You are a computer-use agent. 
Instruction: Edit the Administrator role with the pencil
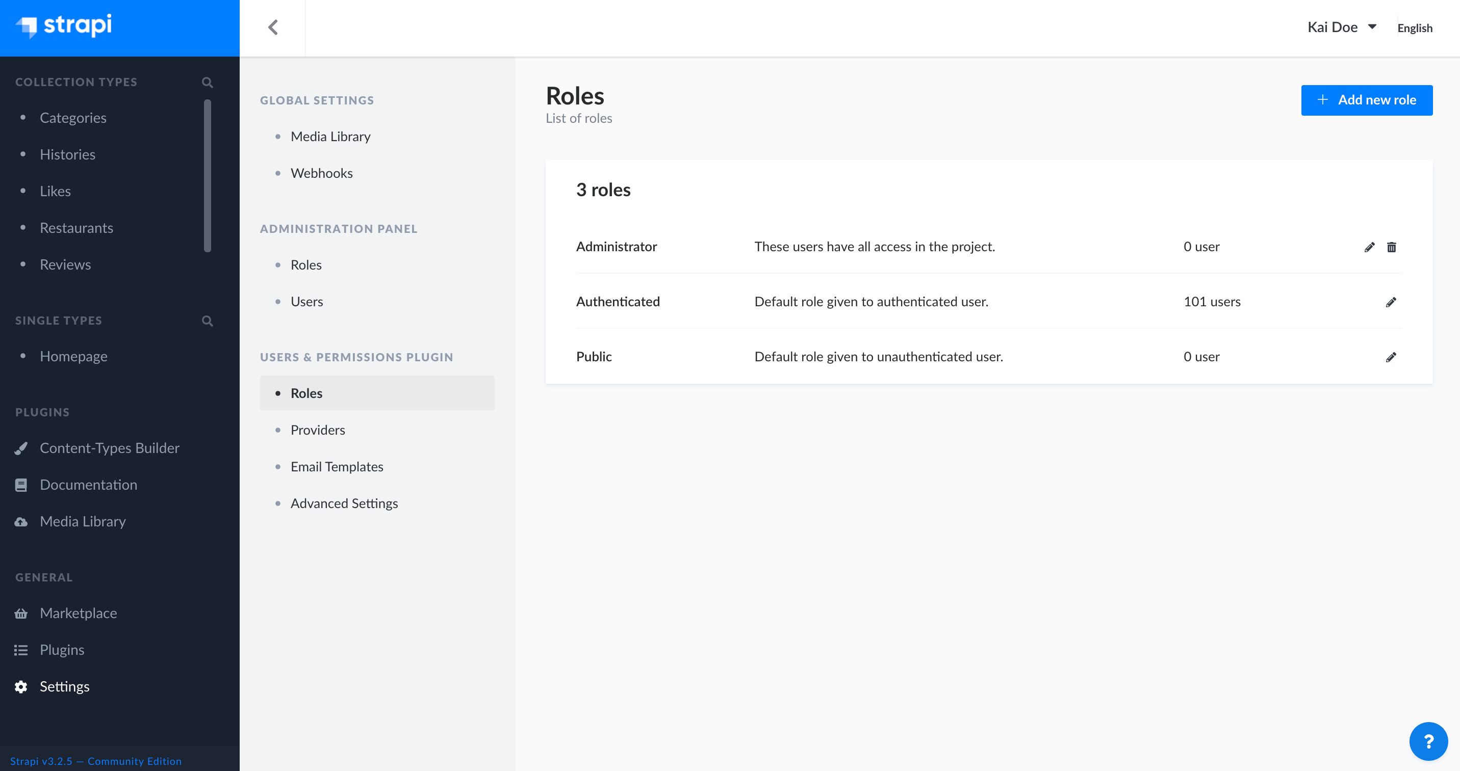1369,247
